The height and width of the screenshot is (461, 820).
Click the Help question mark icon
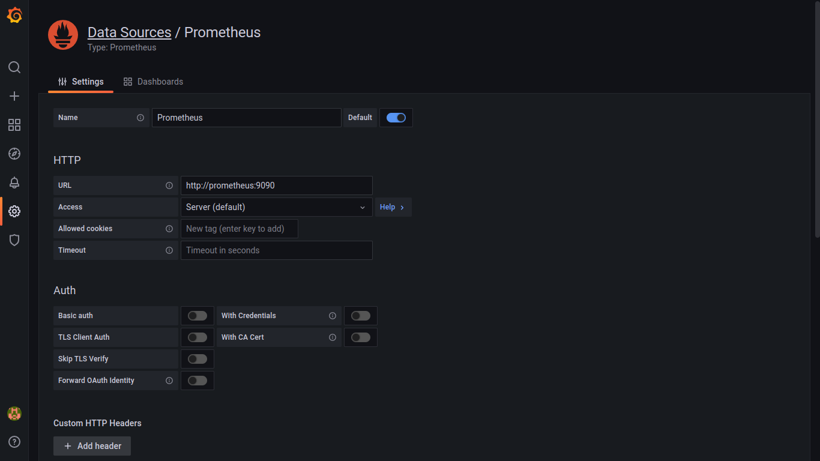pos(14,442)
